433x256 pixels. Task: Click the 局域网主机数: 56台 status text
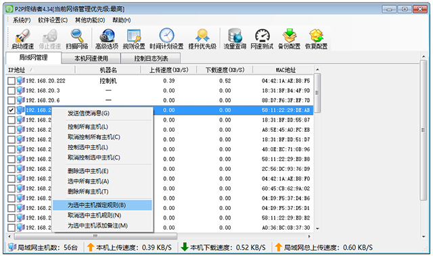click(47, 247)
